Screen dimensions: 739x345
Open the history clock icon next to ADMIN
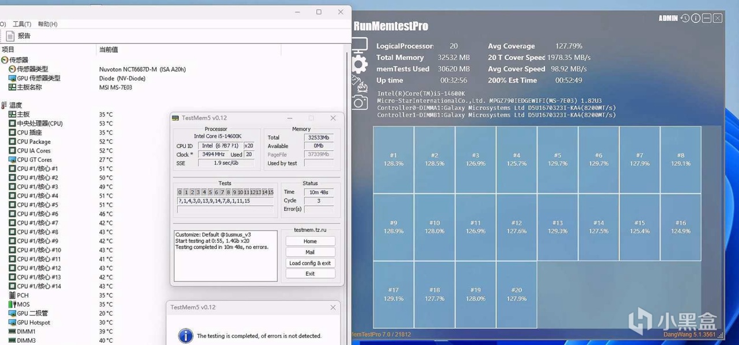(x=685, y=18)
